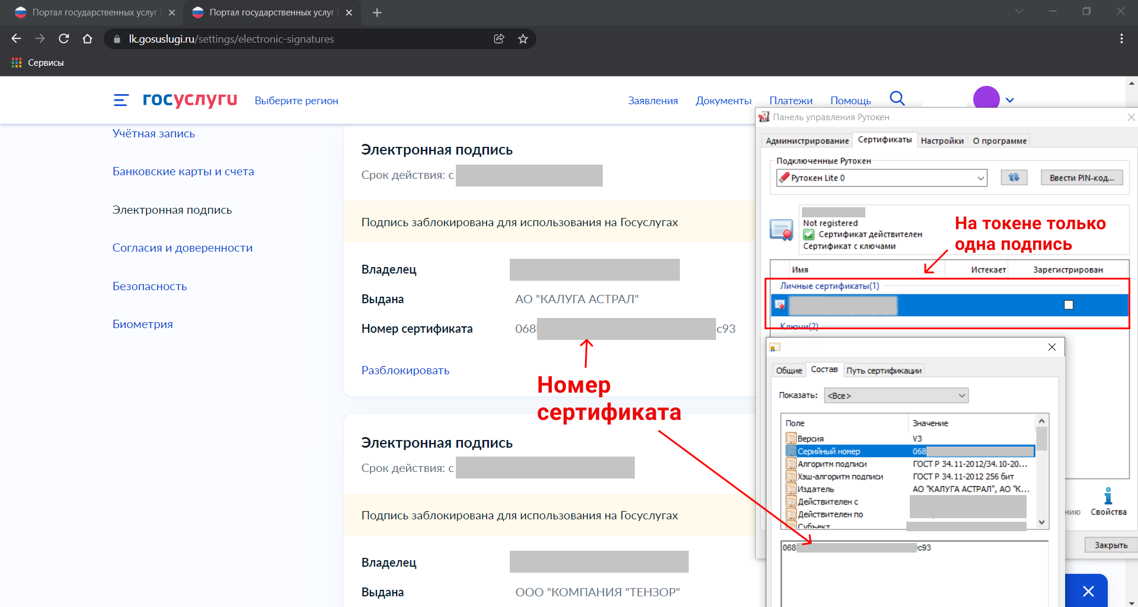Go forward in the browser
Viewport: 1138px width, 607px height.
[x=40, y=38]
